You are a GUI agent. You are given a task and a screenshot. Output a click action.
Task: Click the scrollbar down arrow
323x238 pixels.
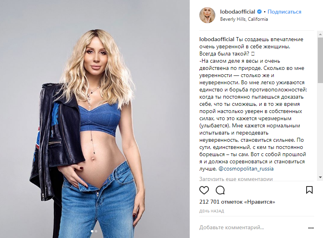point(320,177)
